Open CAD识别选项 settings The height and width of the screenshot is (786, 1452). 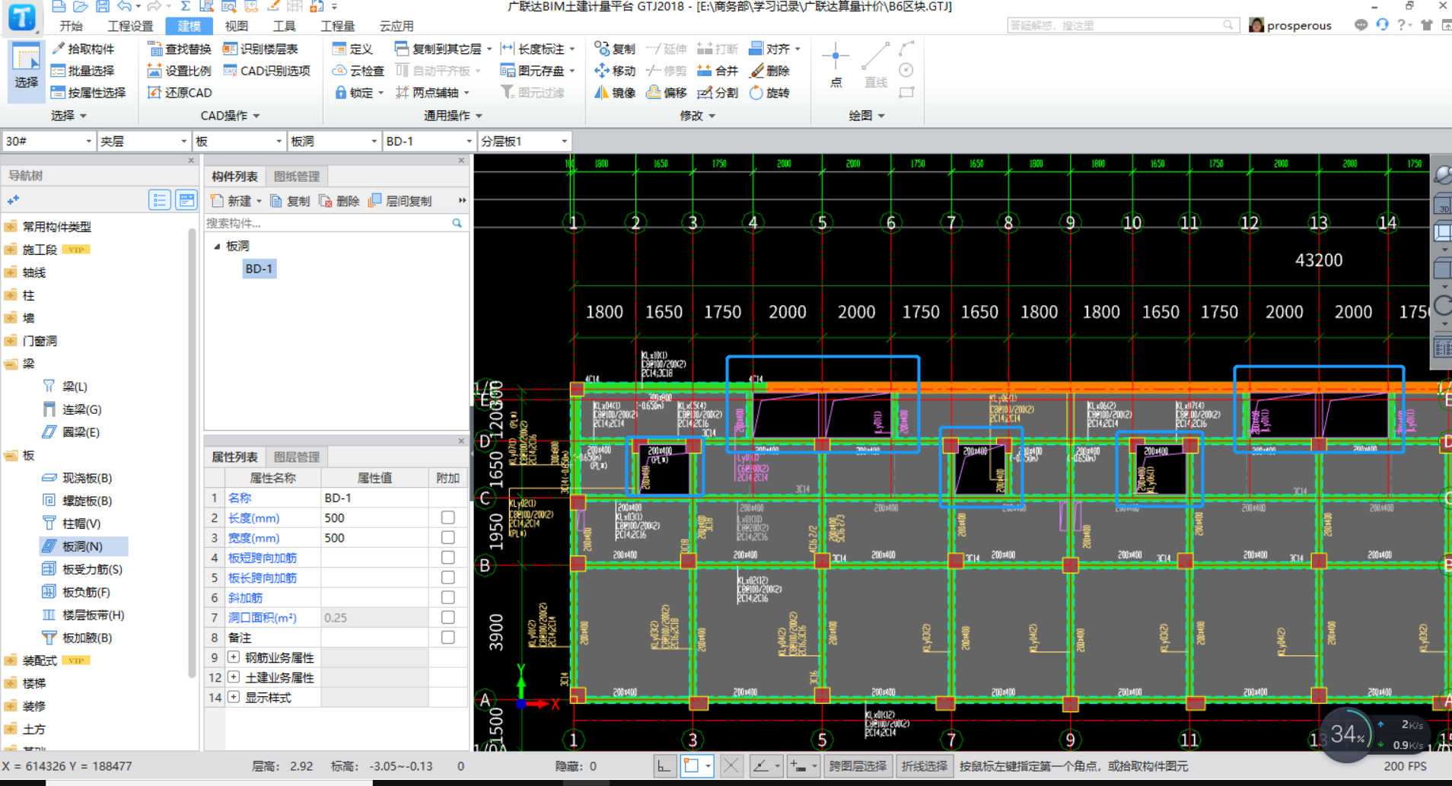(266, 71)
